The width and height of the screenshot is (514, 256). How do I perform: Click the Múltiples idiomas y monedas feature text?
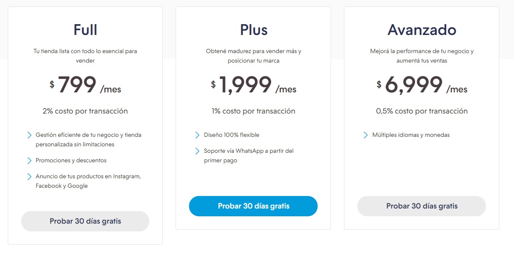(411, 135)
